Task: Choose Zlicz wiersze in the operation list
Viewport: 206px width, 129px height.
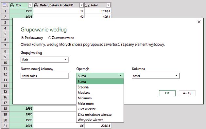Action: [x=100, y=109]
